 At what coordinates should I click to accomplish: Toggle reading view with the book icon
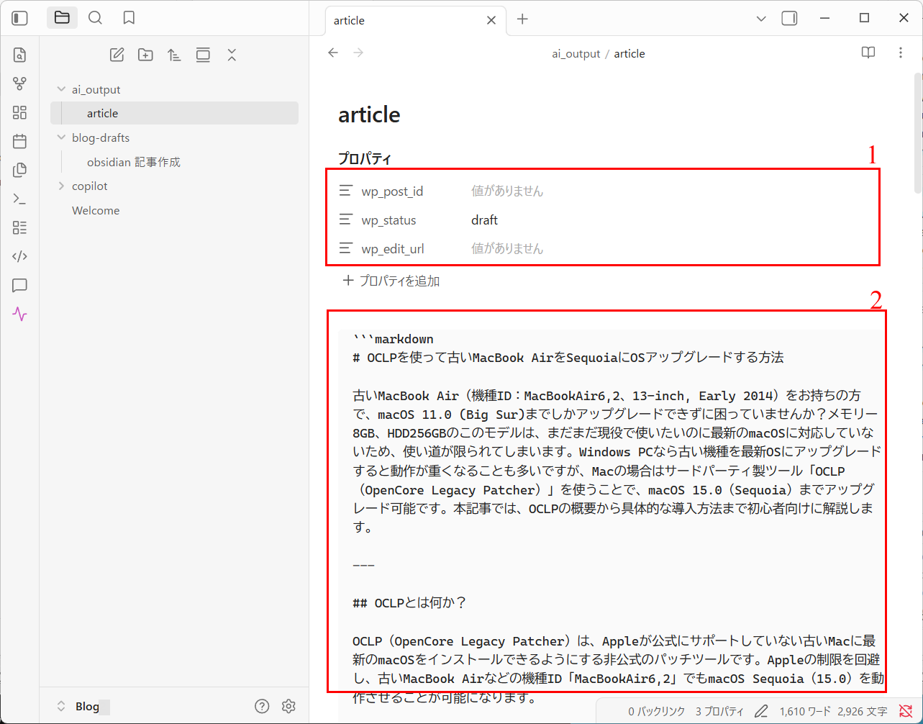pos(868,53)
